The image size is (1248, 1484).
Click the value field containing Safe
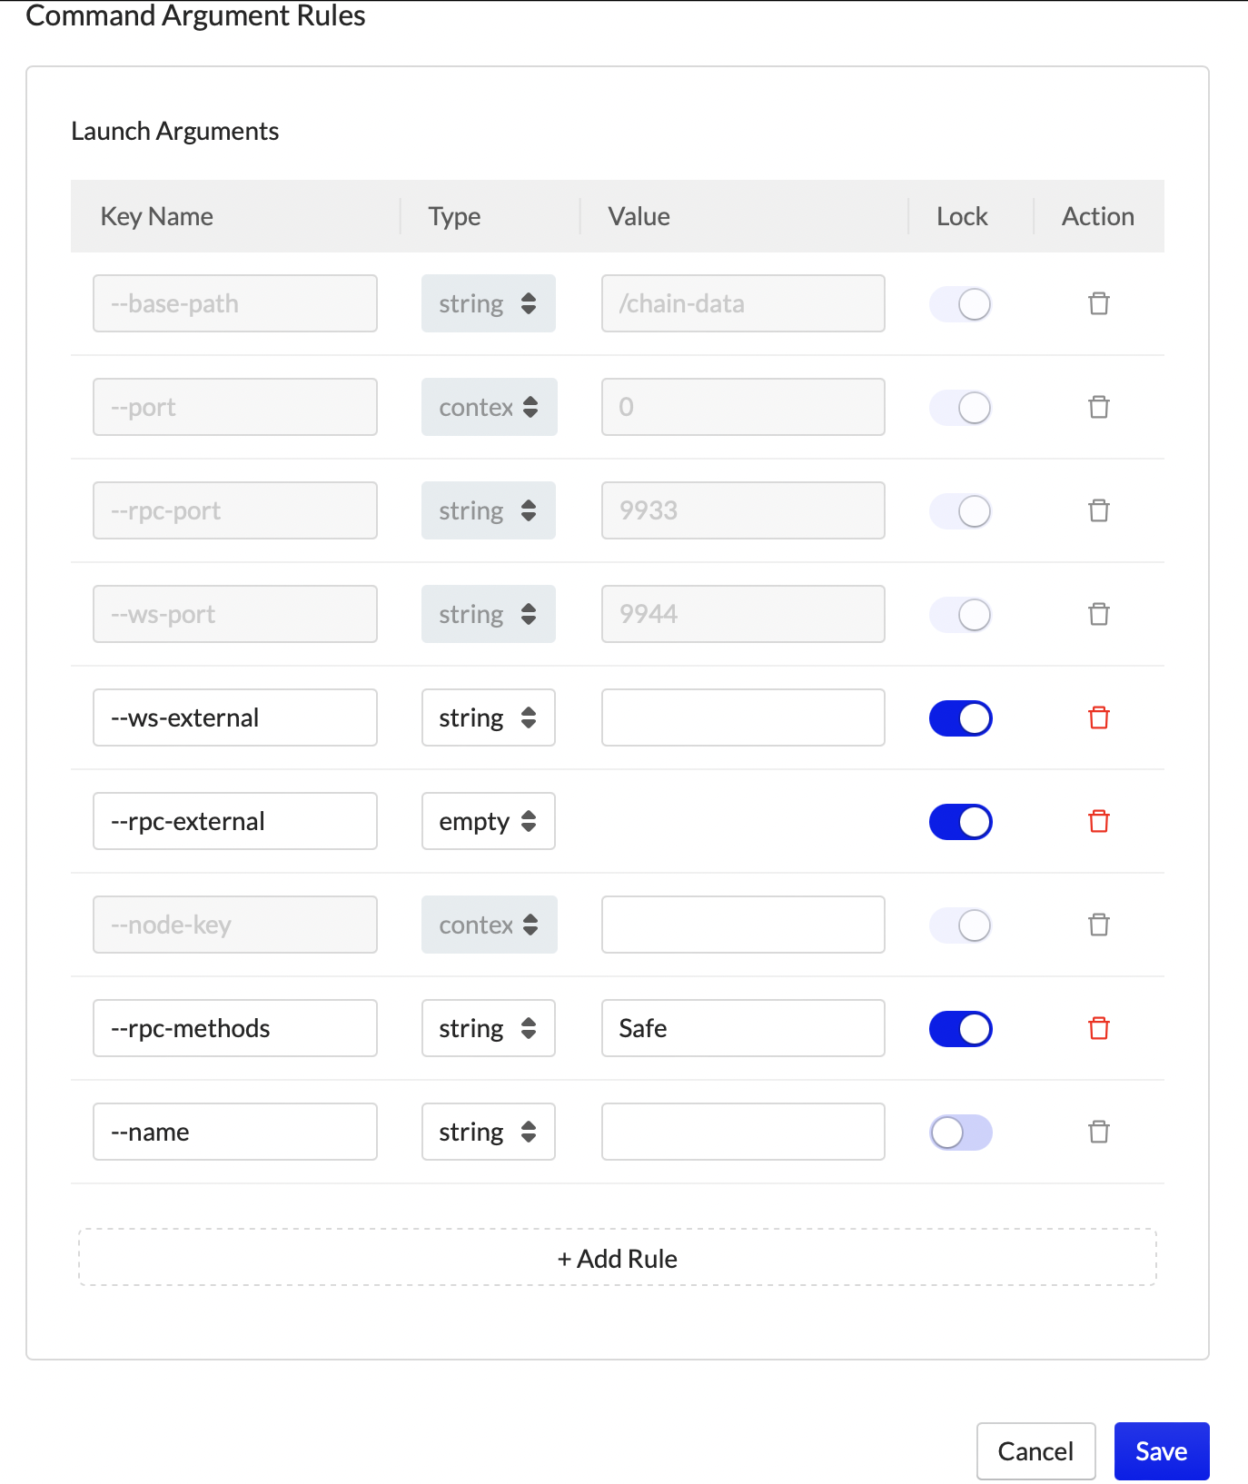click(742, 1028)
